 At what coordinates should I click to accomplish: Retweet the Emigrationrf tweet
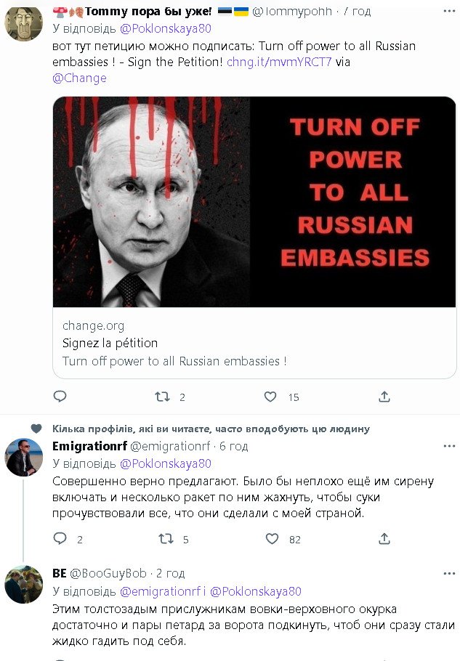pos(166,539)
